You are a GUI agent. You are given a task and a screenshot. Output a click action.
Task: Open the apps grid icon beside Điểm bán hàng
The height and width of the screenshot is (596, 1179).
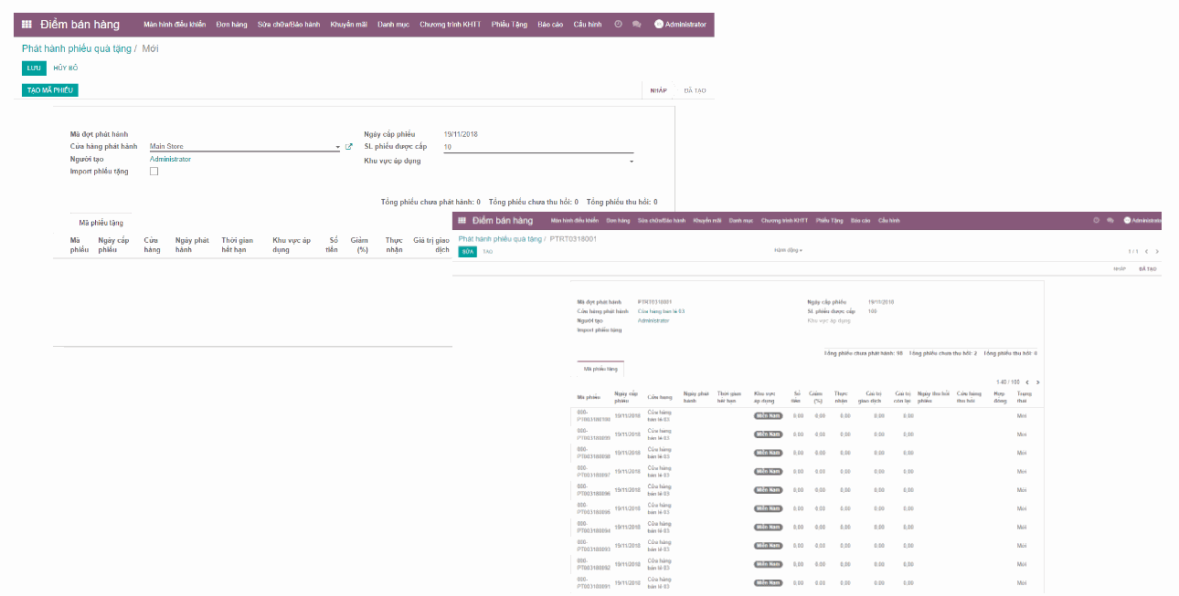coord(25,25)
